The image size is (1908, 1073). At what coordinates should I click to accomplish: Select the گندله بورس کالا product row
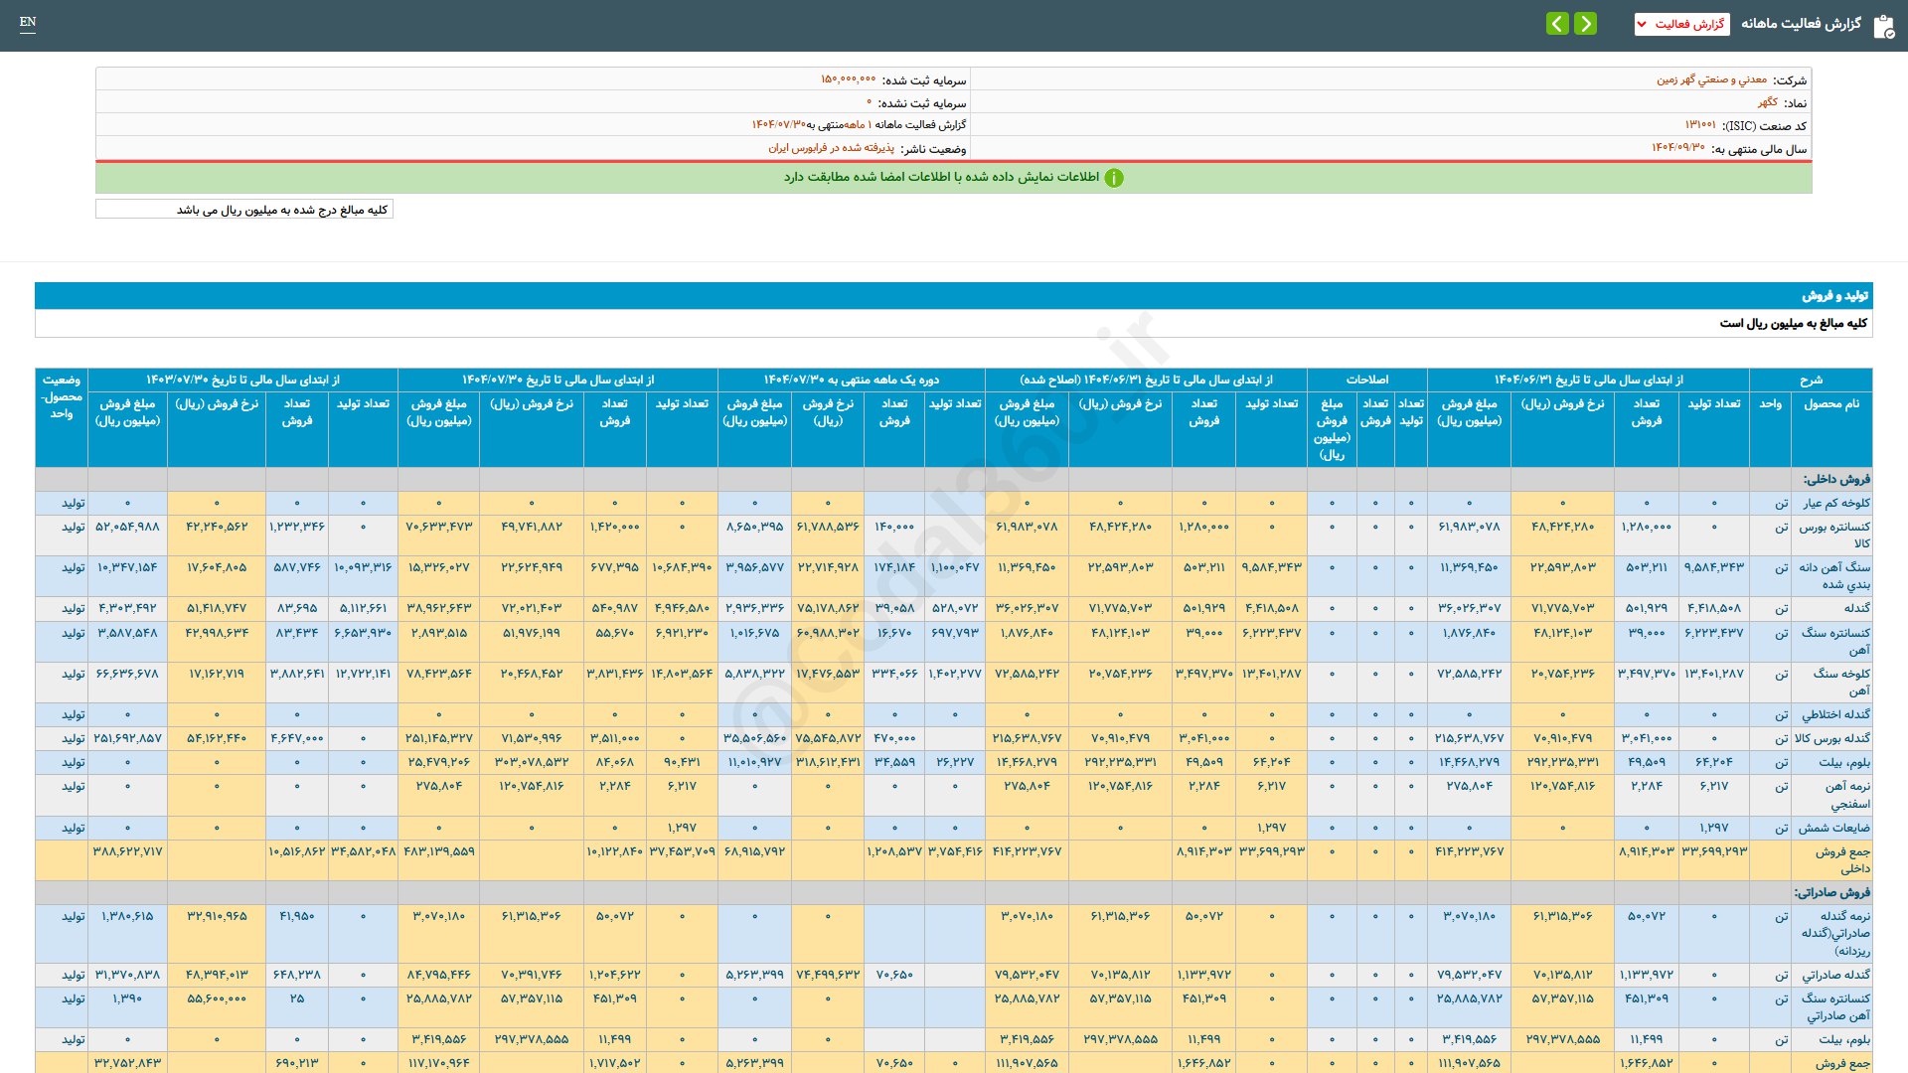1831,738
